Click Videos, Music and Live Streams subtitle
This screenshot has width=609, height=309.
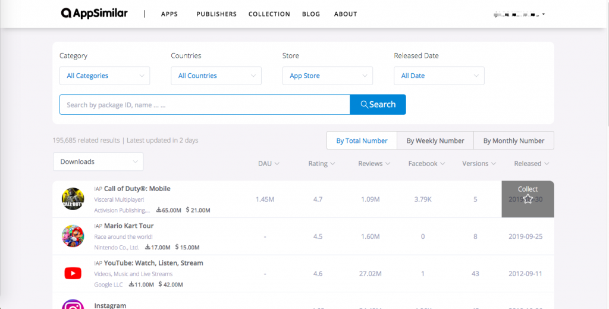click(x=133, y=274)
